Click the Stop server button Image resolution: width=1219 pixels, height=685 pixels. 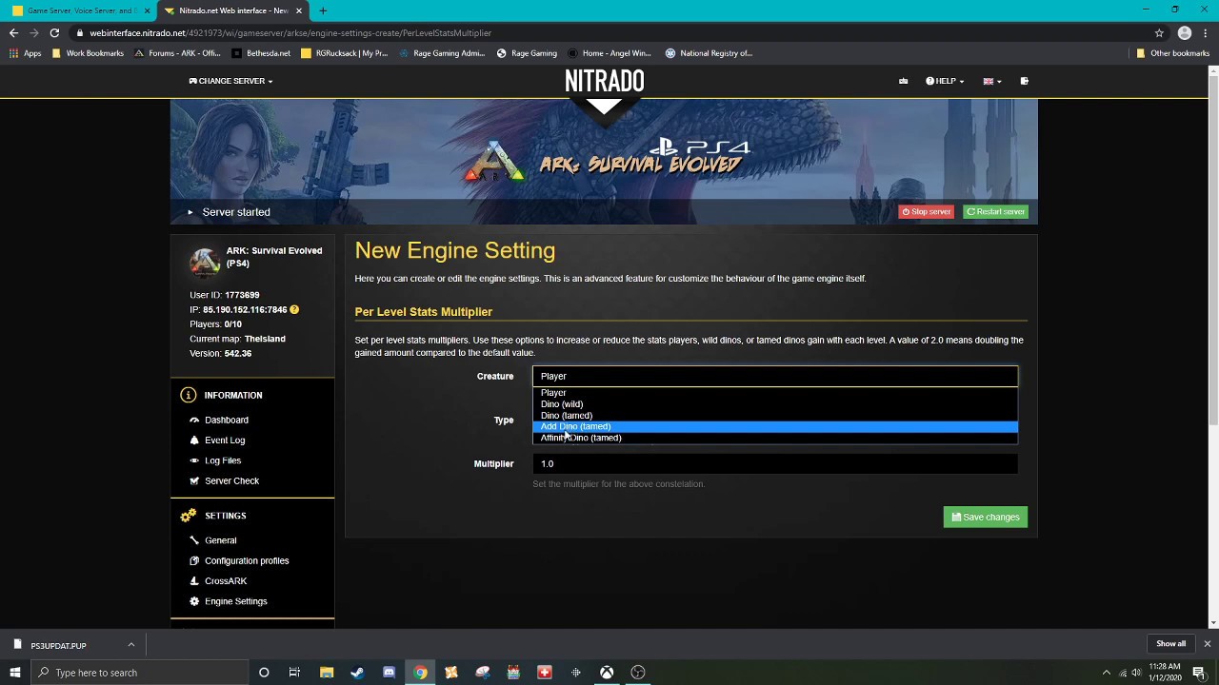coord(926,211)
